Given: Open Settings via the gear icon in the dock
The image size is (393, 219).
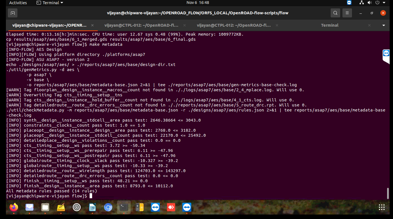Looking at the screenshot, I should click(x=77, y=207).
